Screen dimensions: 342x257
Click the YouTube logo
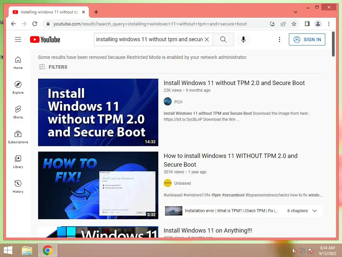coord(45,39)
